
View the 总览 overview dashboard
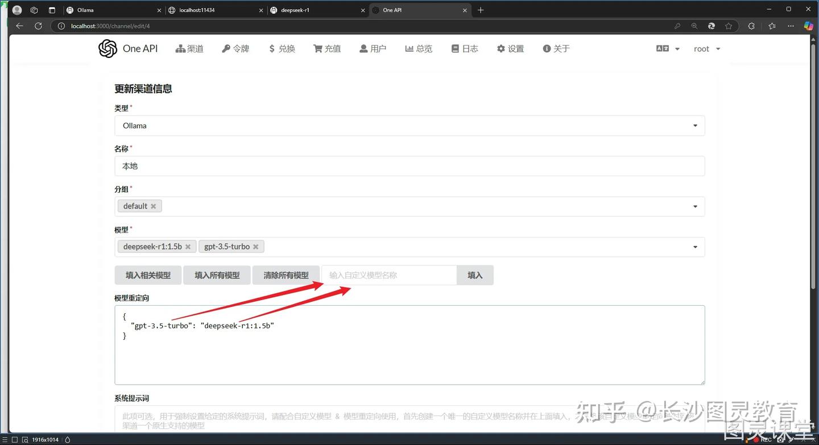[x=419, y=48]
